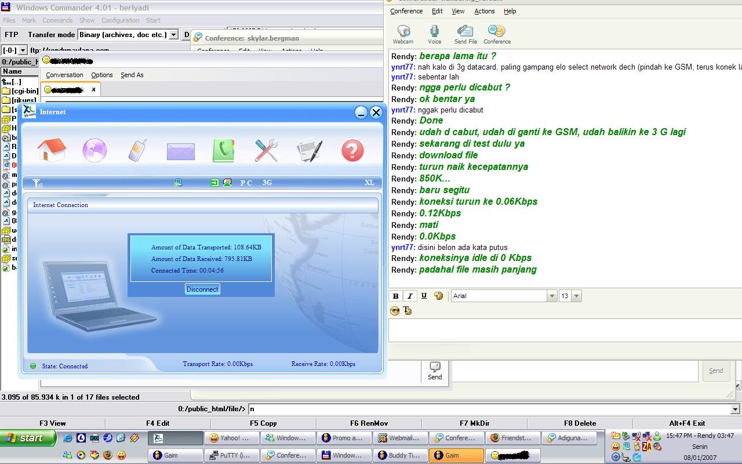This screenshot has height=464, width=742.
Task: Click the Disconnect button
Action: [x=202, y=289]
